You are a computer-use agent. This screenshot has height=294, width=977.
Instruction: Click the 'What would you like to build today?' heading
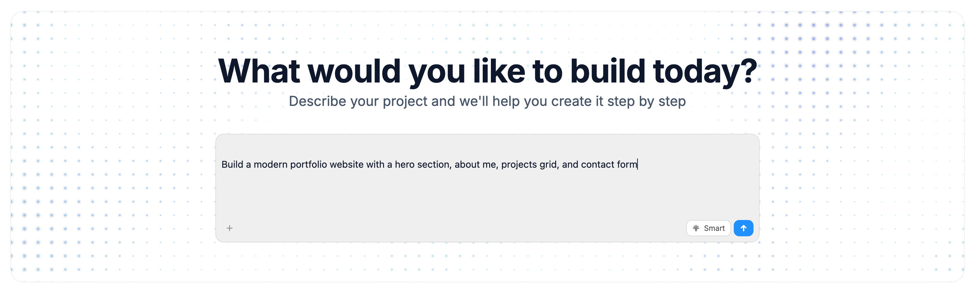point(487,70)
